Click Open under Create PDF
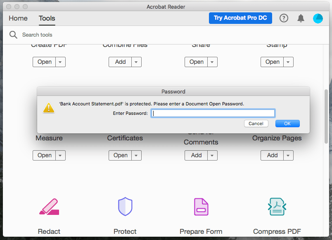 click(x=44, y=62)
